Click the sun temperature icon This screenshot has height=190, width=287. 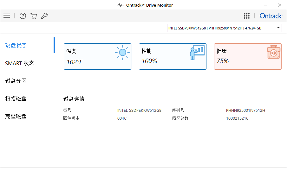(122, 53)
